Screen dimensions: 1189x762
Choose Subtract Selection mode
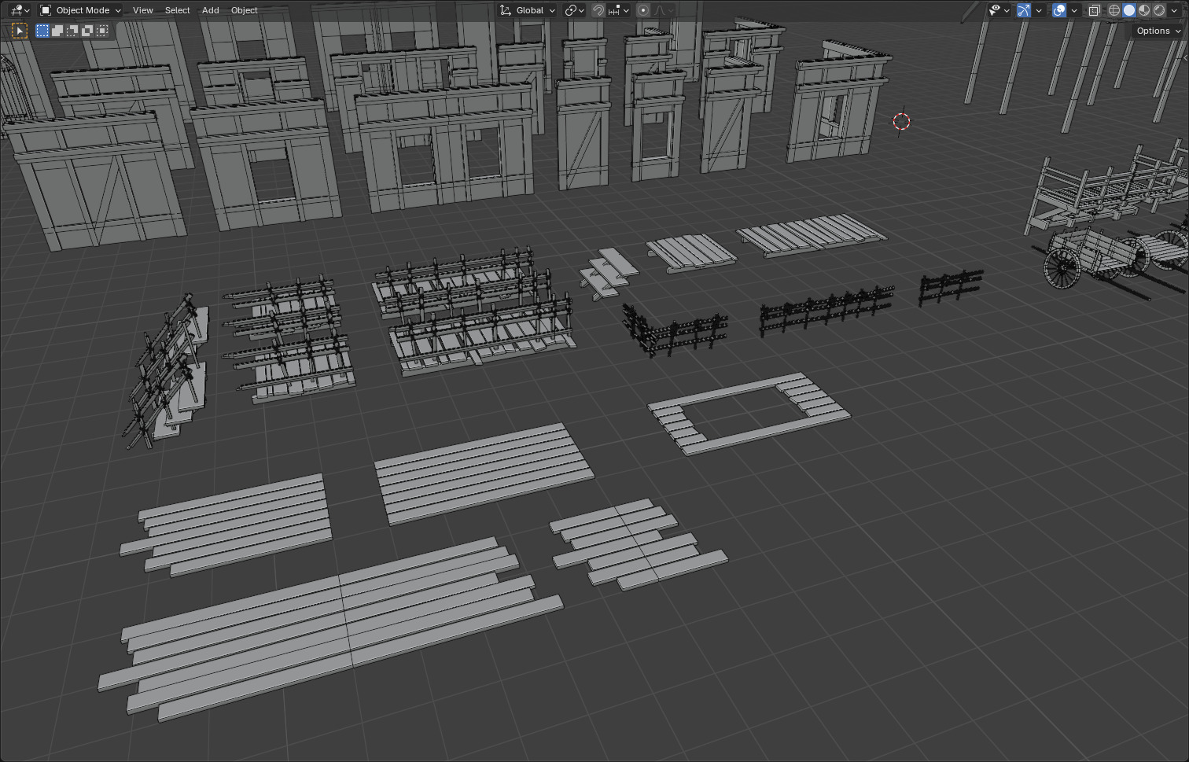pos(72,31)
